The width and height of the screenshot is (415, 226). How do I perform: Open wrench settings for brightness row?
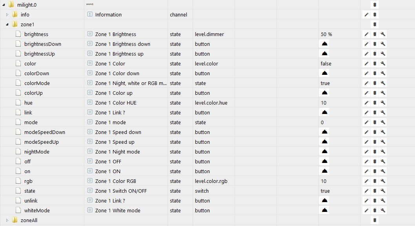click(x=383, y=34)
